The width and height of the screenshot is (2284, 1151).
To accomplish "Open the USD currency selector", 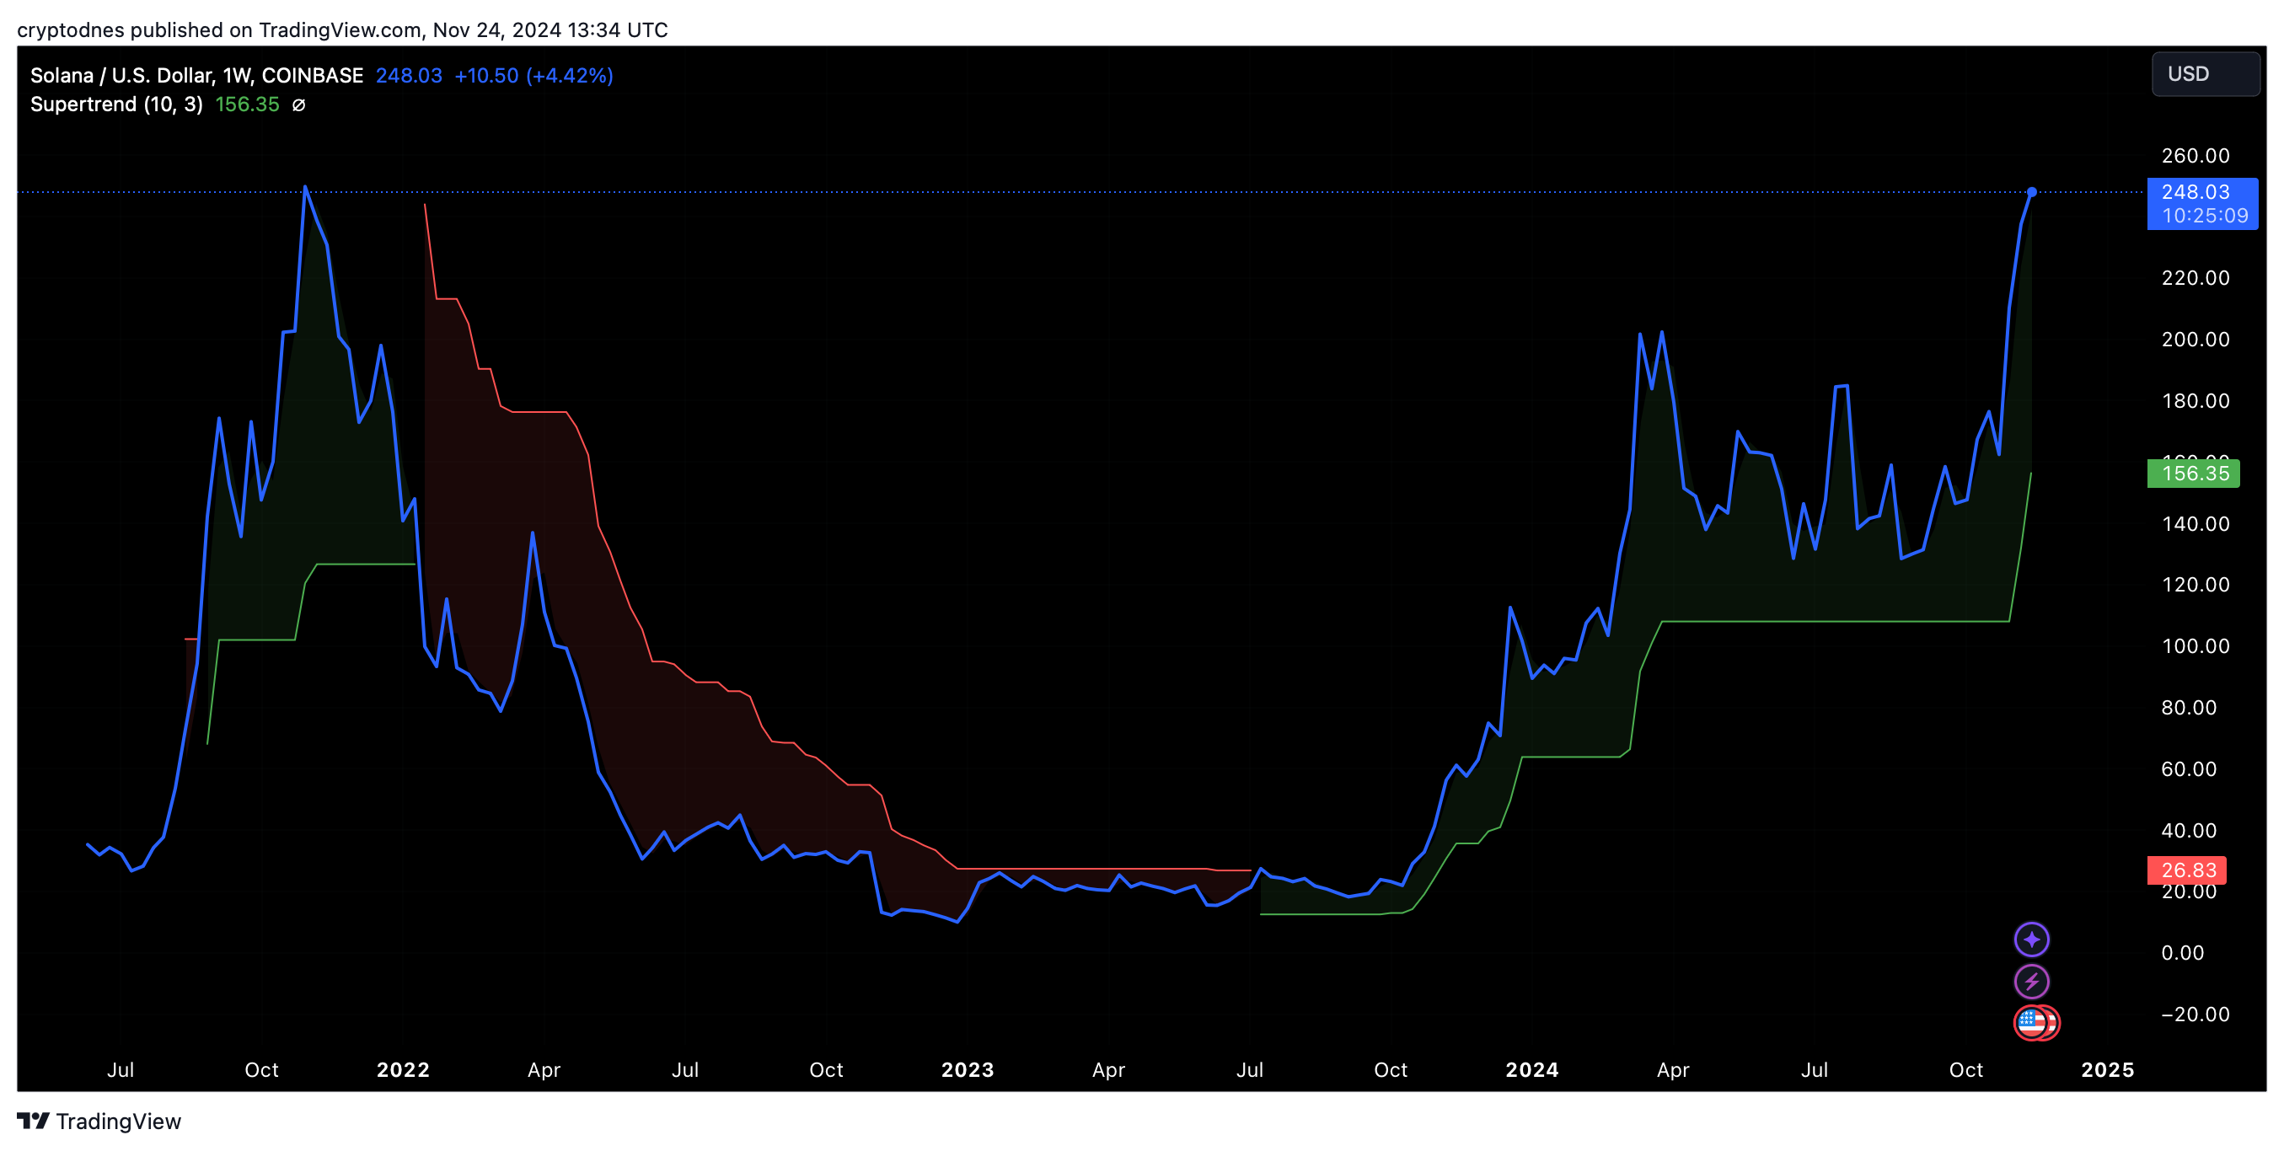I will coord(2204,73).
